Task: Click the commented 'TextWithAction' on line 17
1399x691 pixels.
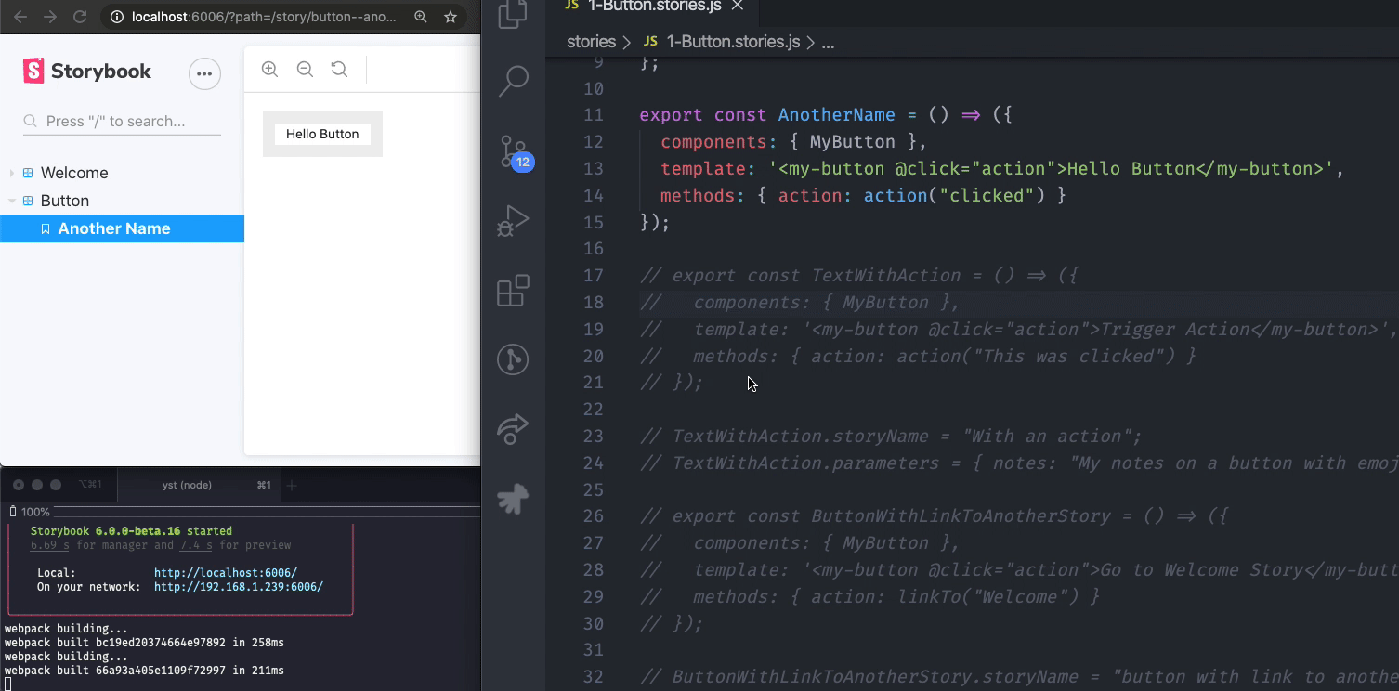Action: coord(886,276)
